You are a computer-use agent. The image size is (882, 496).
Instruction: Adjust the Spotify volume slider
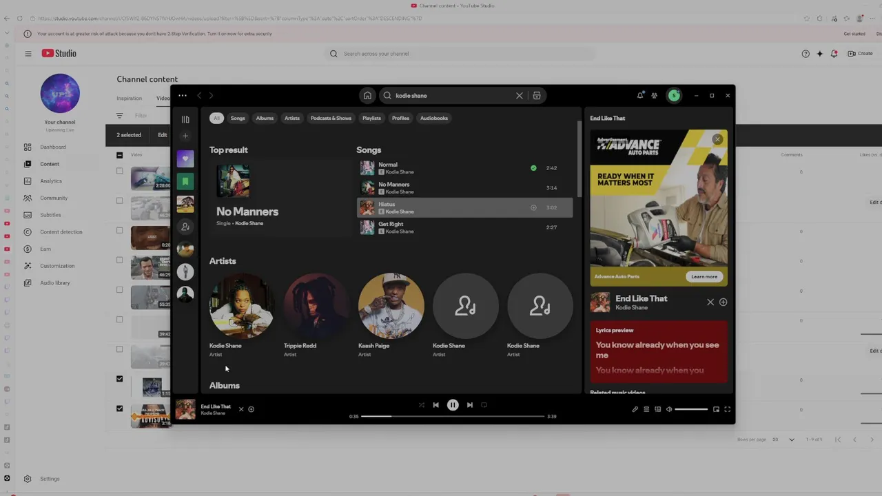tap(691, 410)
